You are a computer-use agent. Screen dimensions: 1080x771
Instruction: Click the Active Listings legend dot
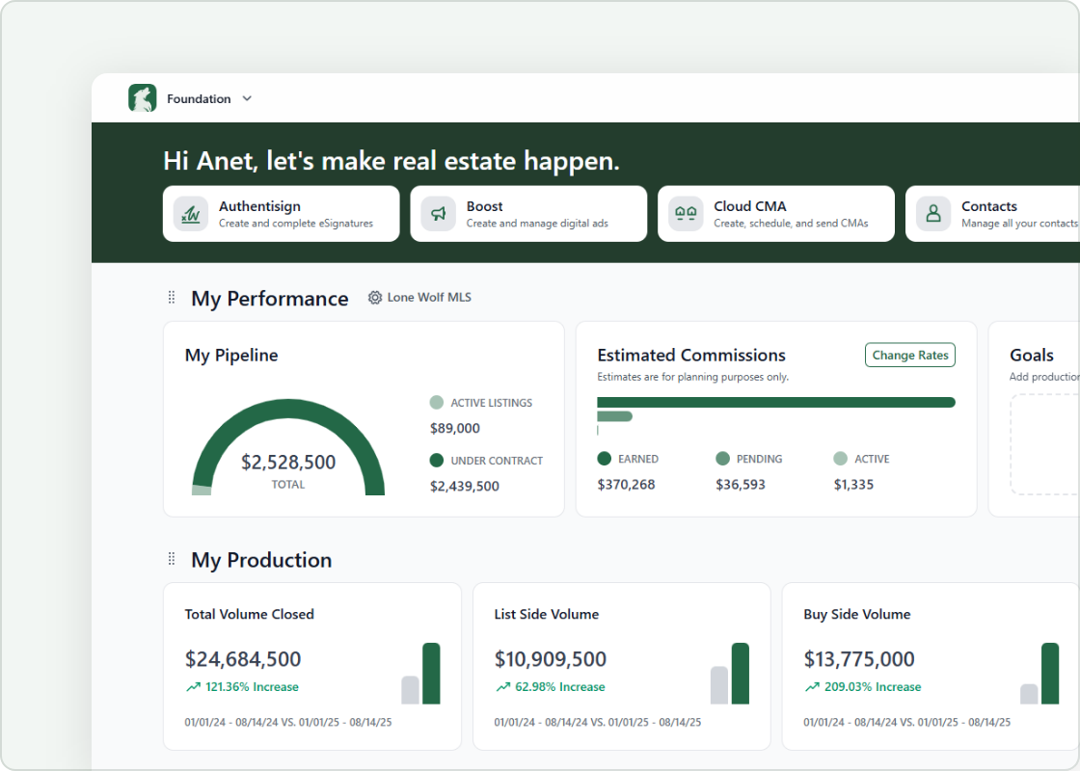(x=436, y=402)
